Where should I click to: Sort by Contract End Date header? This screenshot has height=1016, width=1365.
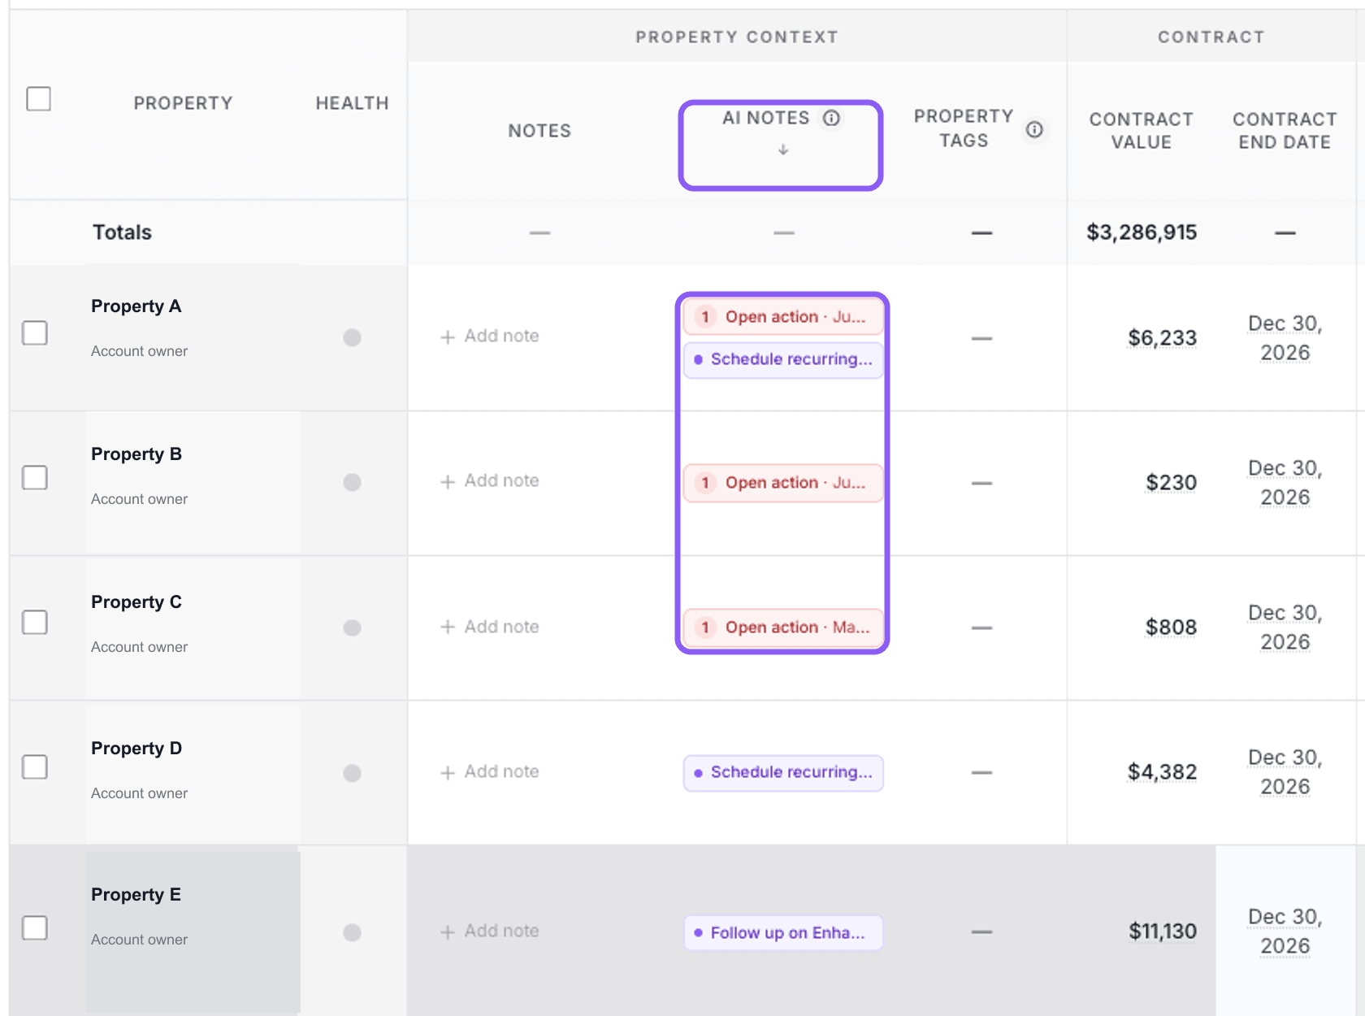click(1285, 131)
